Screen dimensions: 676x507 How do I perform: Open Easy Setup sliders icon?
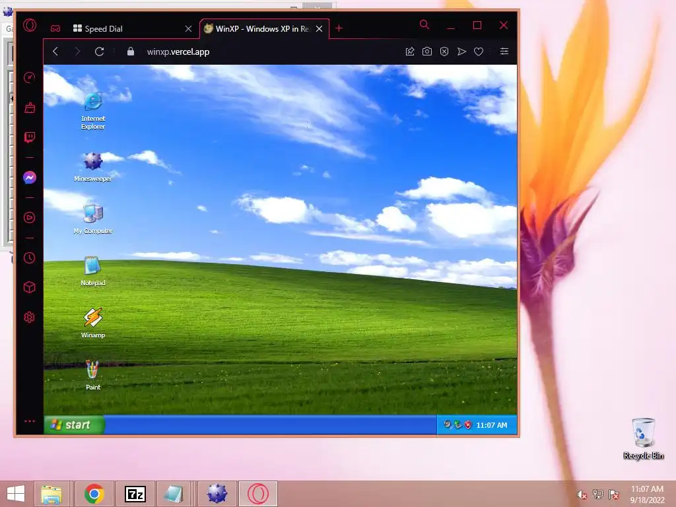click(x=504, y=51)
